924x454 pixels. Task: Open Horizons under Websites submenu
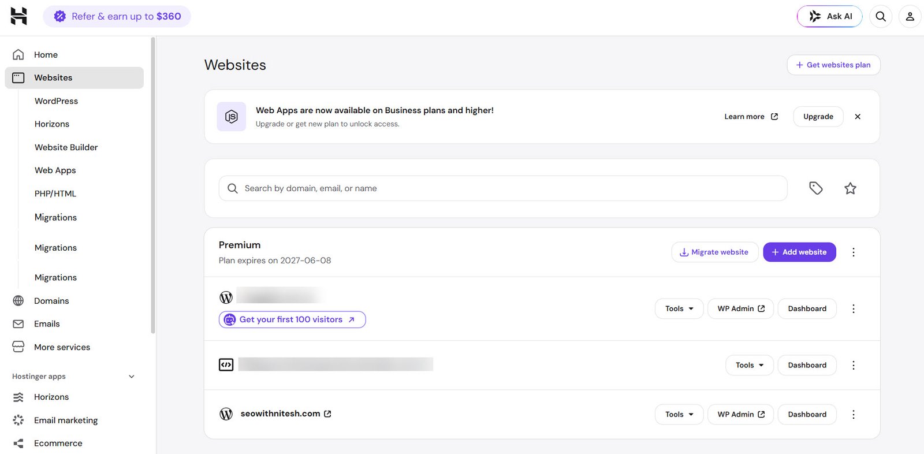(52, 124)
